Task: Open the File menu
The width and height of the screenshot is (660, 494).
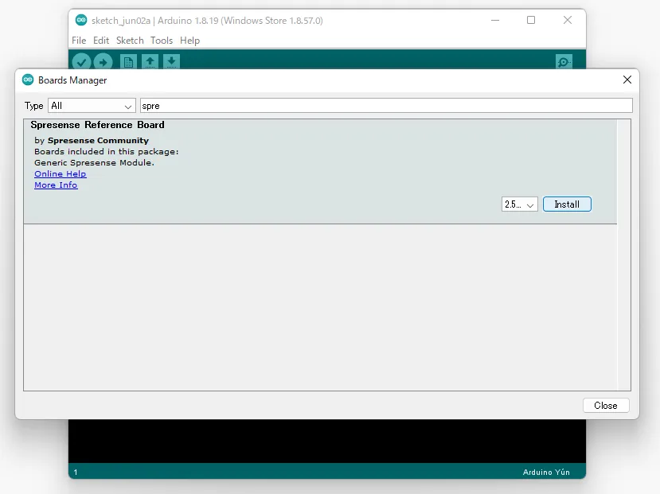Action: (x=79, y=41)
